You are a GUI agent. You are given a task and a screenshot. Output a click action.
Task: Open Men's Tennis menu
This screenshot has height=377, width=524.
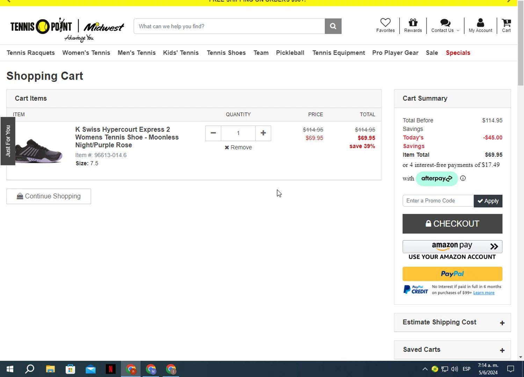137,53
